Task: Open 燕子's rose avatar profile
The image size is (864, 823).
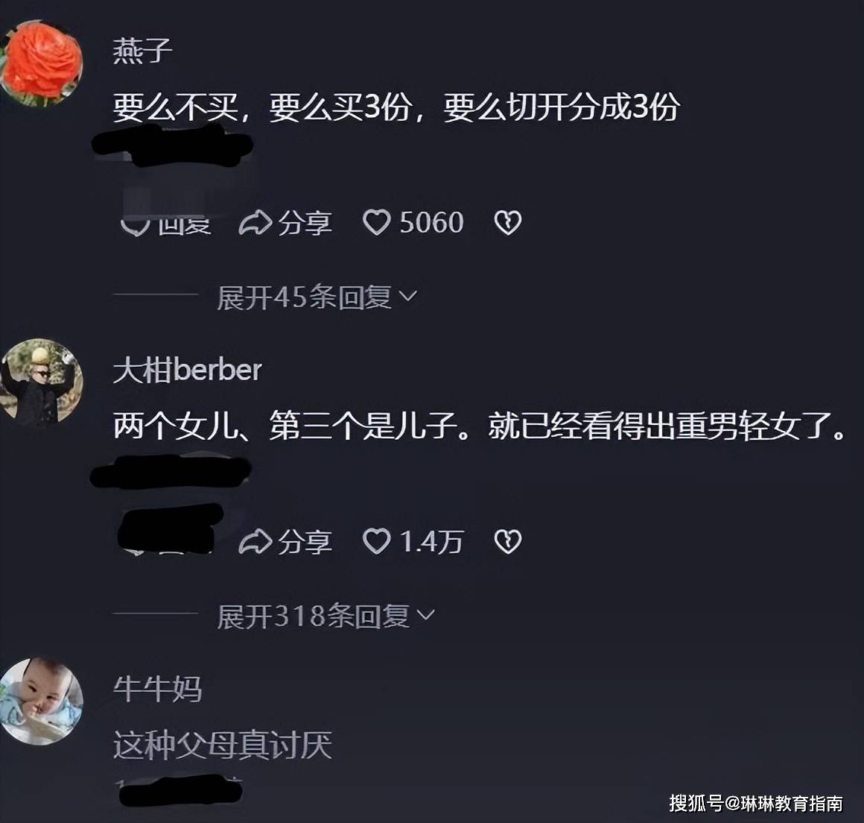Action: [40, 63]
